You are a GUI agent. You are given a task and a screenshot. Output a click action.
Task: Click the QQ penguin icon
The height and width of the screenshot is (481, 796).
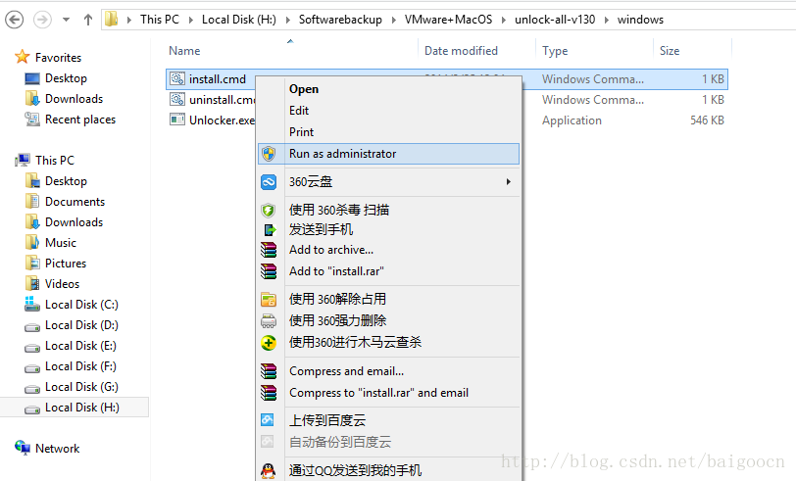point(268,471)
